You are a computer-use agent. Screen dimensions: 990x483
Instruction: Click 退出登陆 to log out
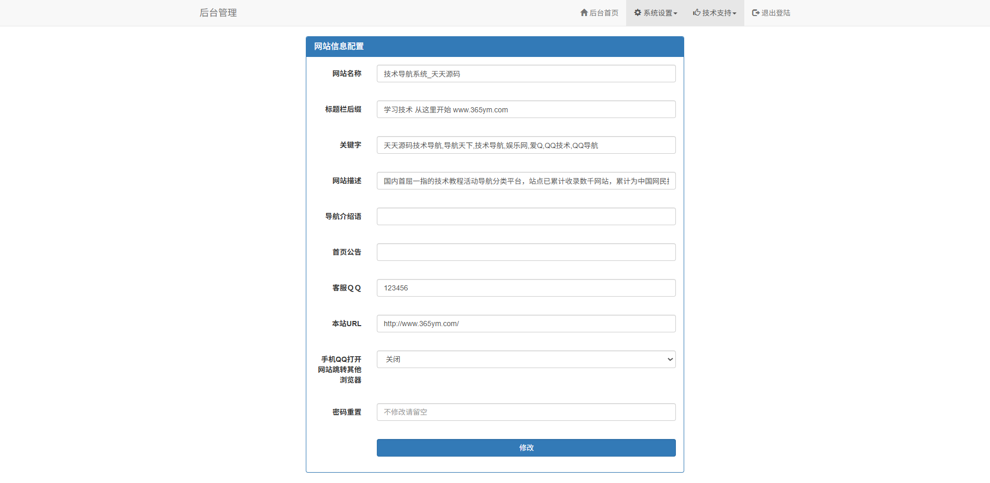774,12
